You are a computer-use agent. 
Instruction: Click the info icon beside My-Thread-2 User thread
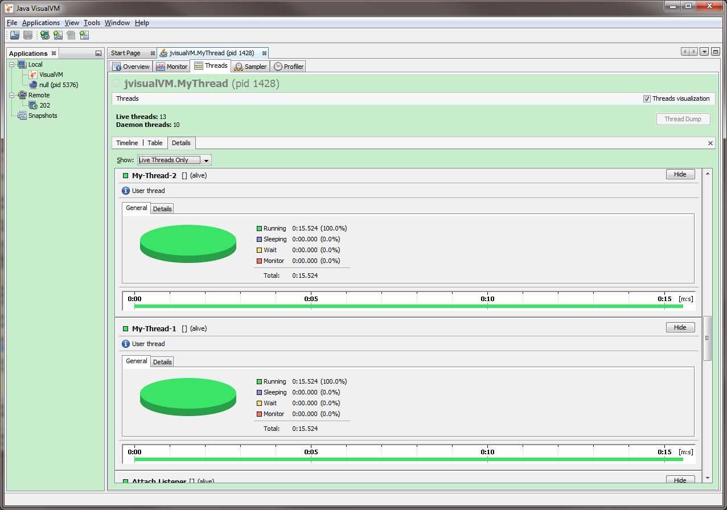(x=126, y=191)
